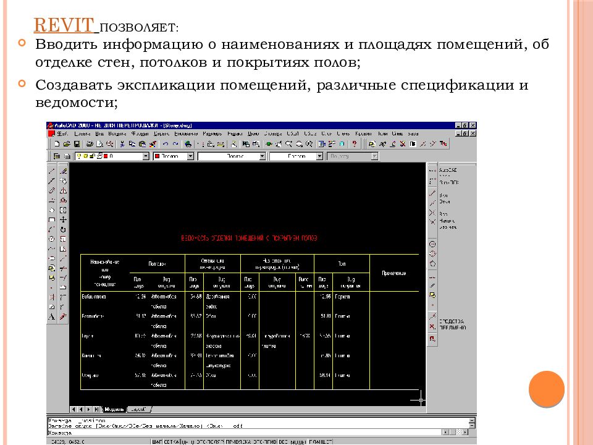Click the Cut scissors icon
593x445 pixels.
tap(122, 144)
